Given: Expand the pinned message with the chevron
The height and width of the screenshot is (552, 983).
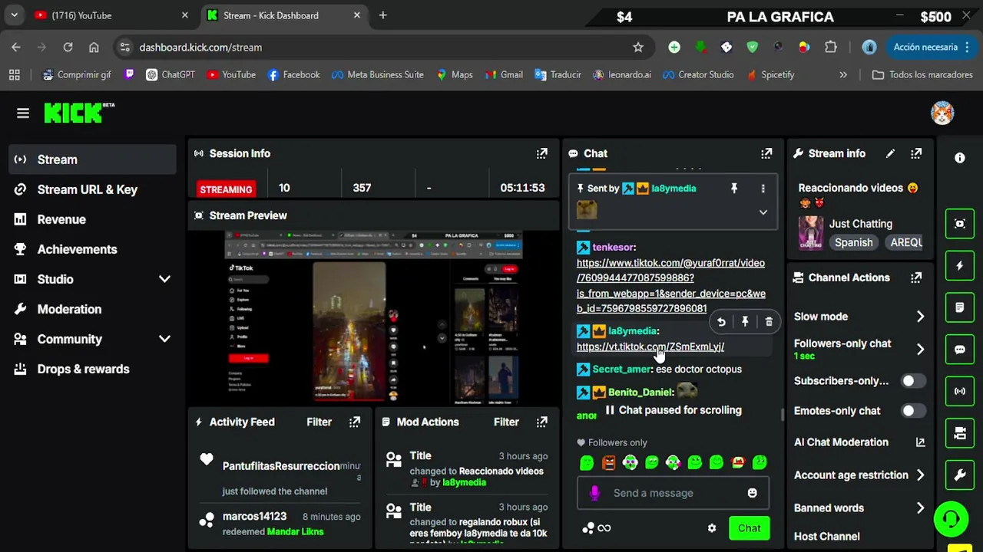Looking at the screenshot, I should point(763,212).
